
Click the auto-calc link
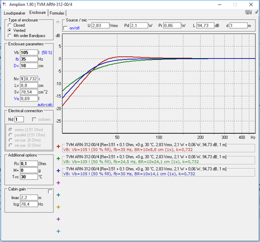[45, 104]
